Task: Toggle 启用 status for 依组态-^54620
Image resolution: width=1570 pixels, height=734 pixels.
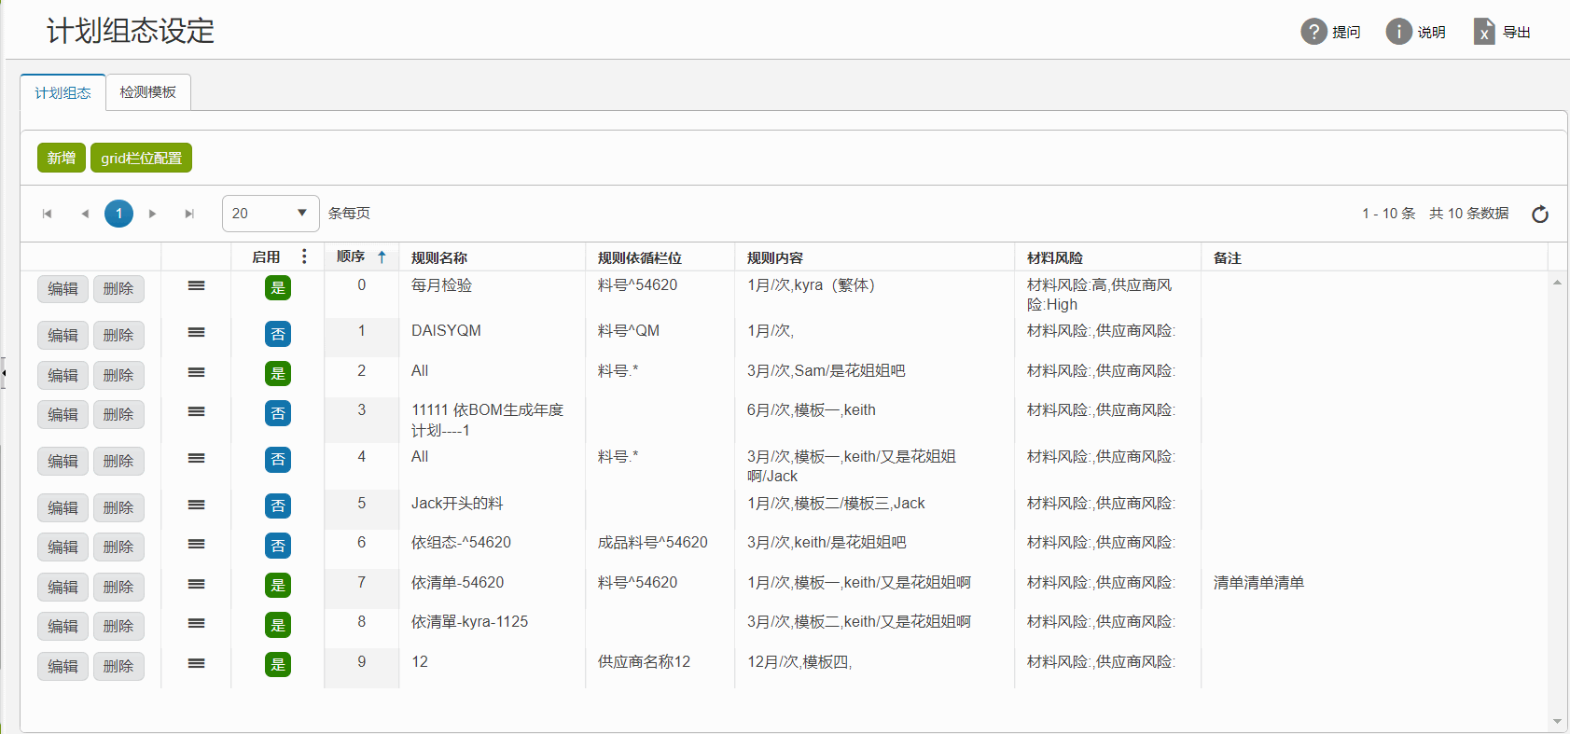Action: click(x=278, y=546)
